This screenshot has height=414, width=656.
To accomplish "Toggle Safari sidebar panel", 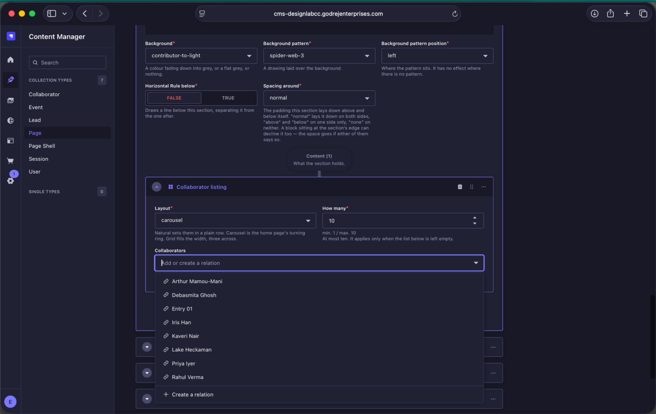I will pos(52,13).
